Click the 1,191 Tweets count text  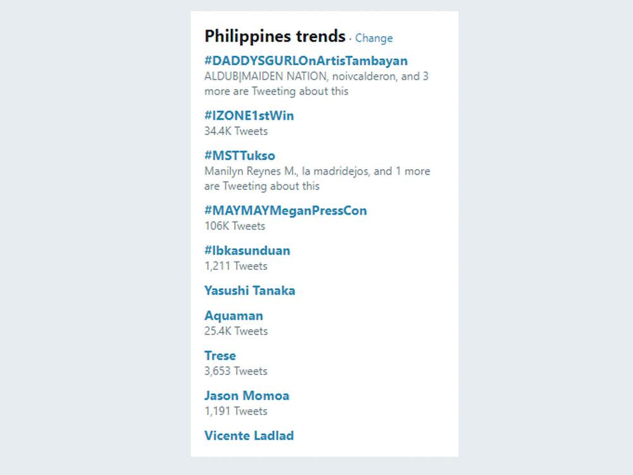pyautogui.click(x=235, y=411)
